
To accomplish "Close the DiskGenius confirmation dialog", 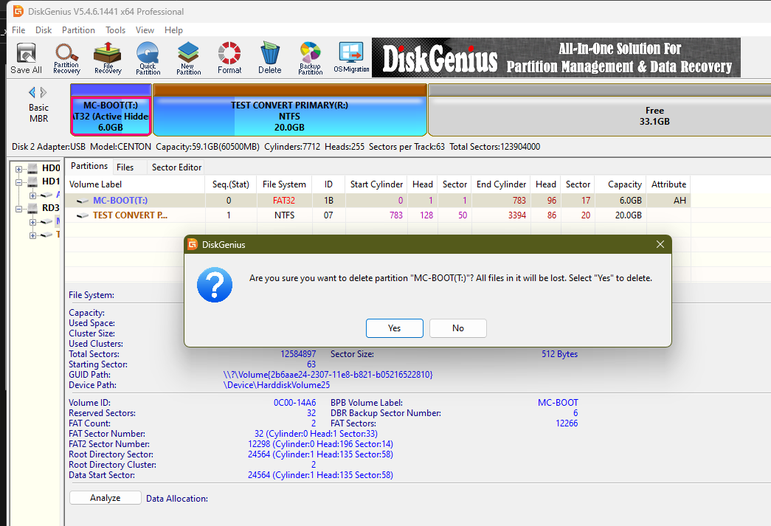I will [x=660, y=244].
